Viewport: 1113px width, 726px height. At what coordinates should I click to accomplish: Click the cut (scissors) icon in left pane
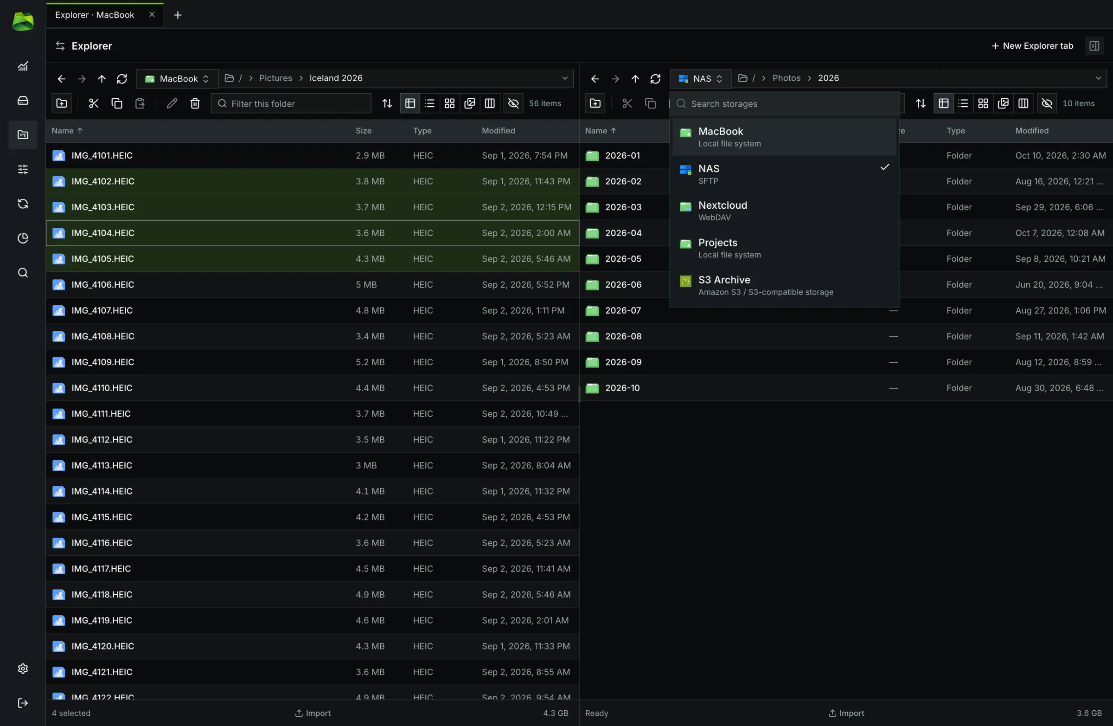[94, 103]
